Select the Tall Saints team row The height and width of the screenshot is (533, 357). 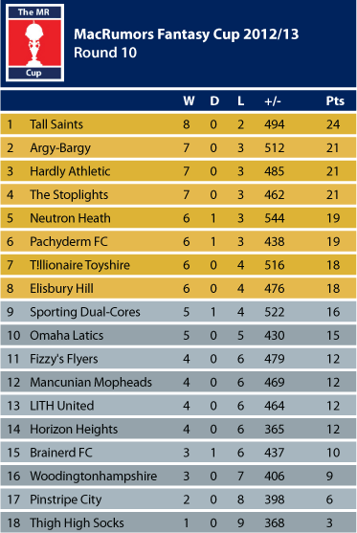click(x=178, y=124)
